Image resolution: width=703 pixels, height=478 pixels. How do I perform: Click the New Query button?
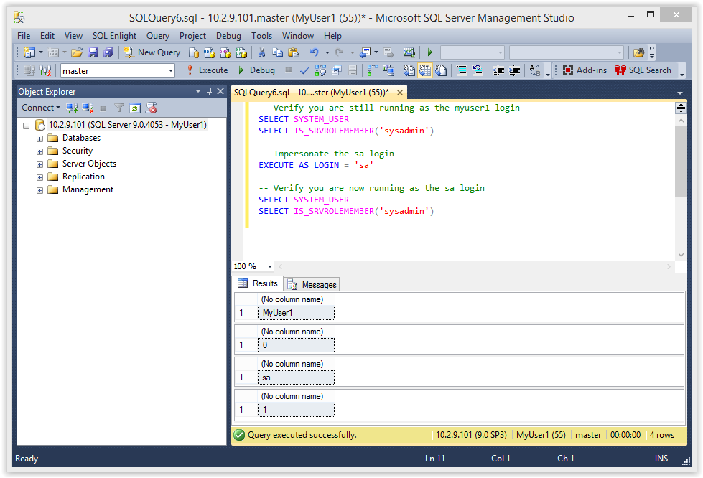152,52
